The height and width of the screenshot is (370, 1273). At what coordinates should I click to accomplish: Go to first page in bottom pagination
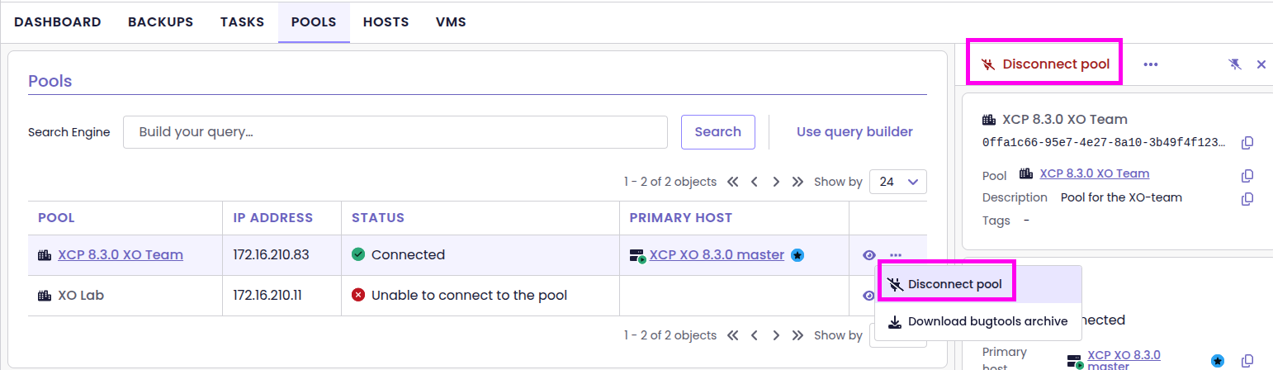click(732, 335)
